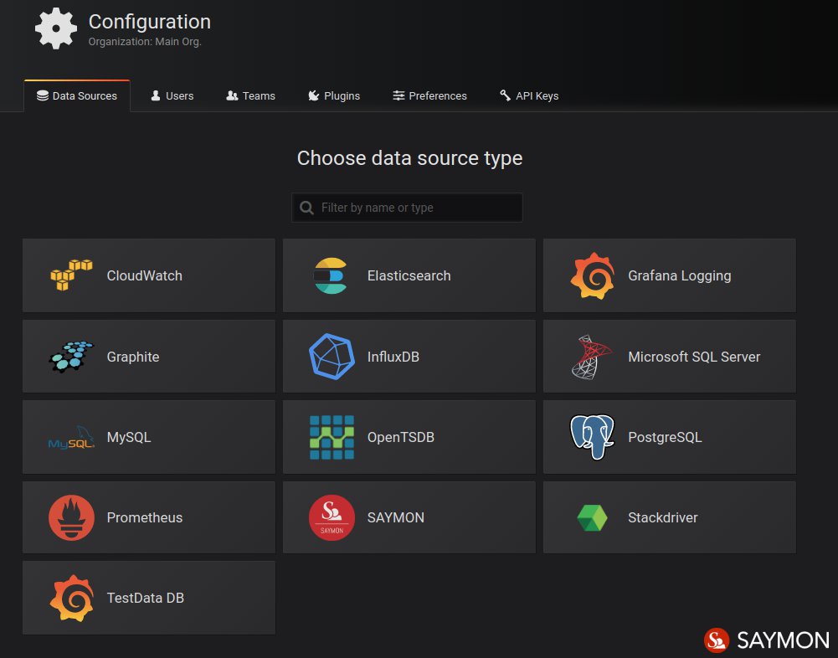This screenshot has height=658, width=838.
Task: Open the Data Sources tab
Action: (x=77, y=95)
